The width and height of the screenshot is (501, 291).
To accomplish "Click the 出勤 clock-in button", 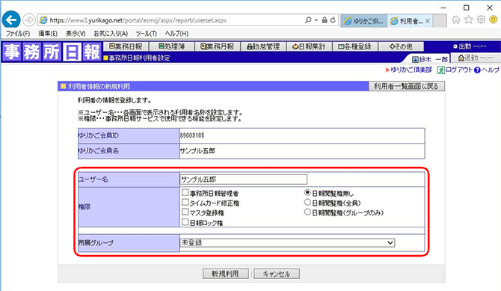I will click(470, 46).
